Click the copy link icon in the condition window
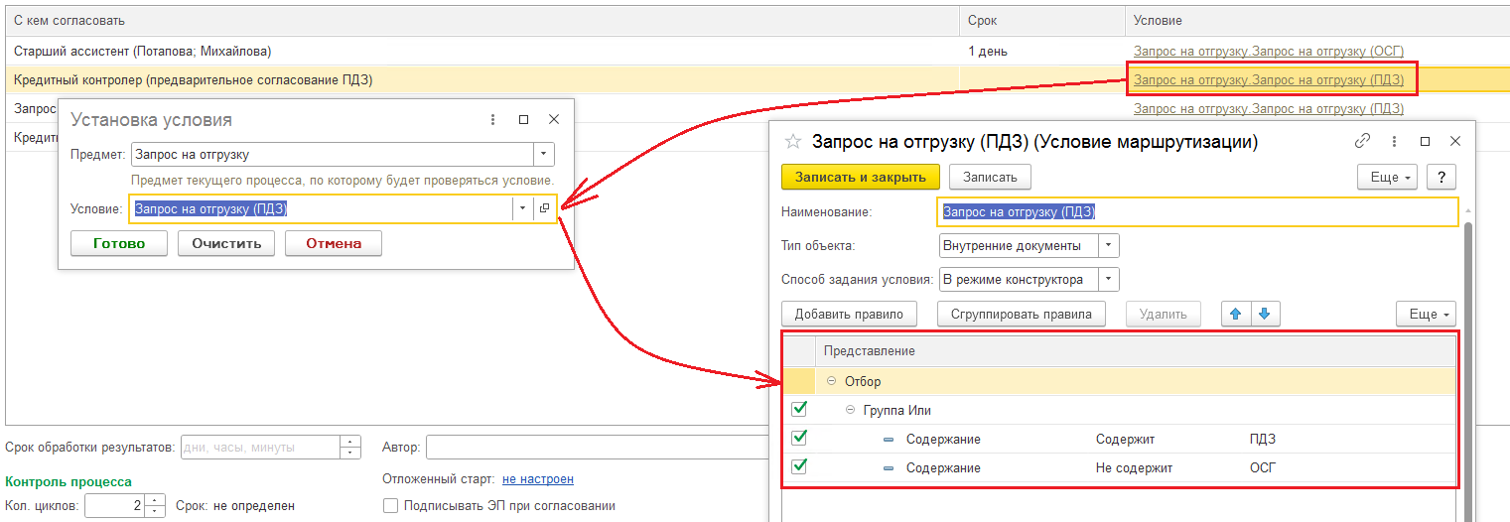This screenshot has width=1510, height=522. point(1362,142)
